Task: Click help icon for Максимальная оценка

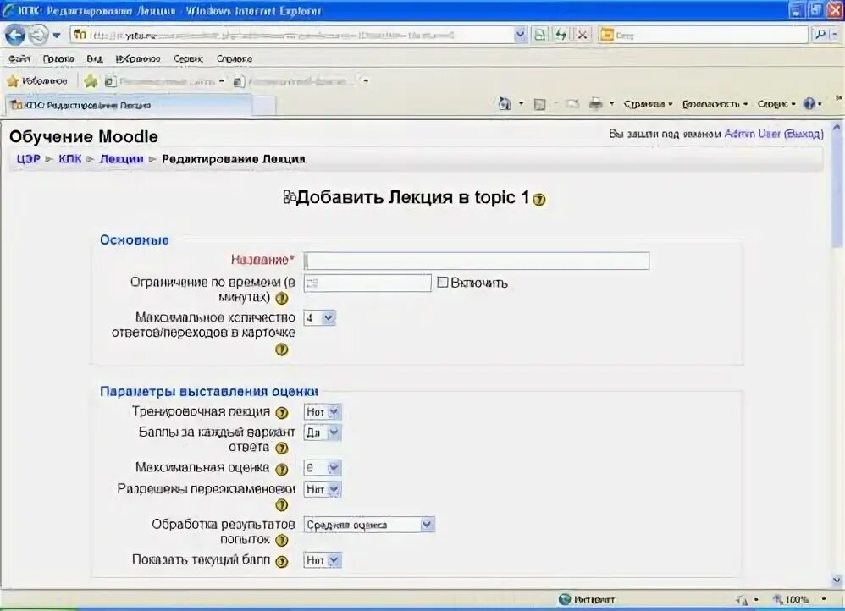Action: (x=281, y=469)
